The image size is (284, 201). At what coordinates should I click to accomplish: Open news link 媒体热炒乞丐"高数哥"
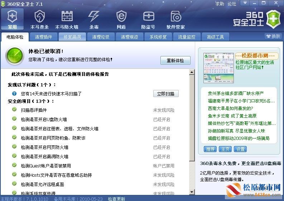click(x=242, y=123)
